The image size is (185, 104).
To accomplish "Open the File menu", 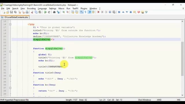I will pos(3,8).
